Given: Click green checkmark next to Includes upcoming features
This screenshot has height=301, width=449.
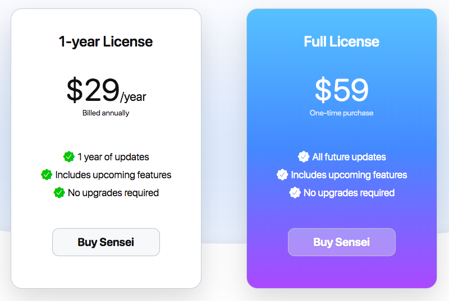Looking at the screenshot, I should 47,175.
